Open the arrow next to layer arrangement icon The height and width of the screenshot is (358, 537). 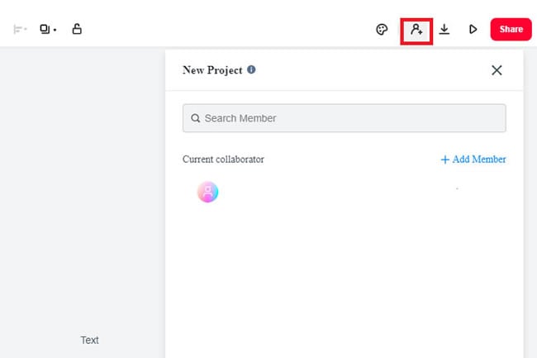[55, 31]
